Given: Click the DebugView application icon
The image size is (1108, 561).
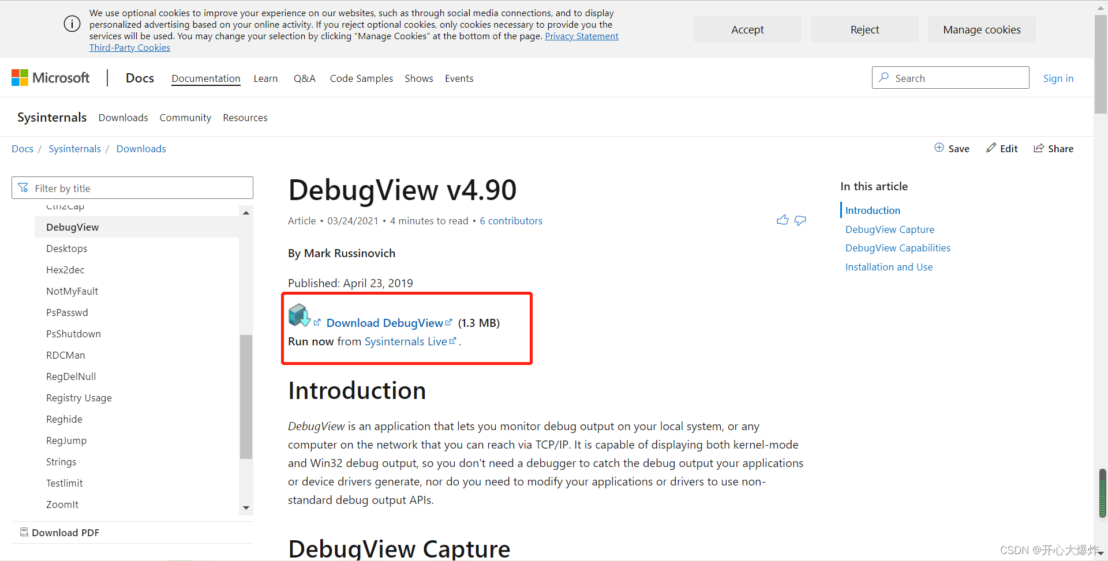Looking at the screenshot, I should click(x=298, y=315).
